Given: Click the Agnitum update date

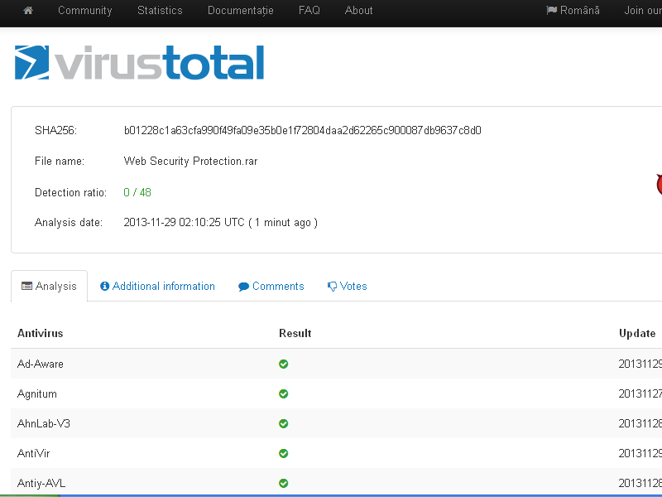Looking at the screenshot, I should click(640, 394).
